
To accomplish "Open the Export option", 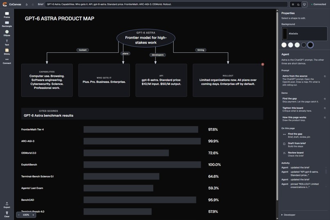I will pyautogui.click(x=7, y=205).
